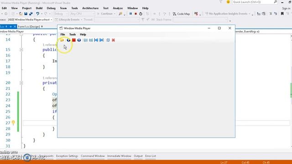Open the Error List tab
The width and height of the screenshot is (292, 164).
click(x=151, y=156)
